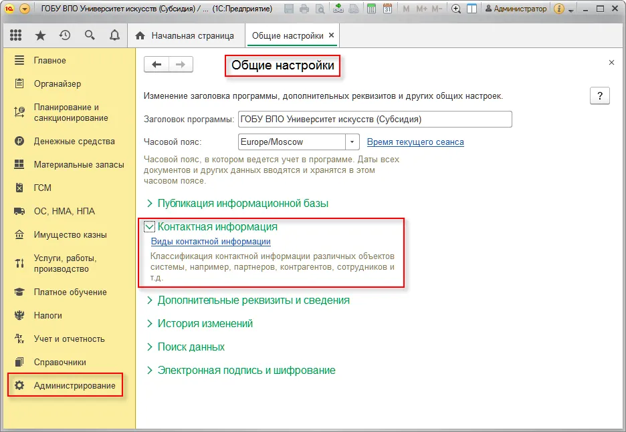This screenshot has height=432, width=626.
Task: Open Виды контактной информации link
Action: pyautogui.click(x=211, y=242)
